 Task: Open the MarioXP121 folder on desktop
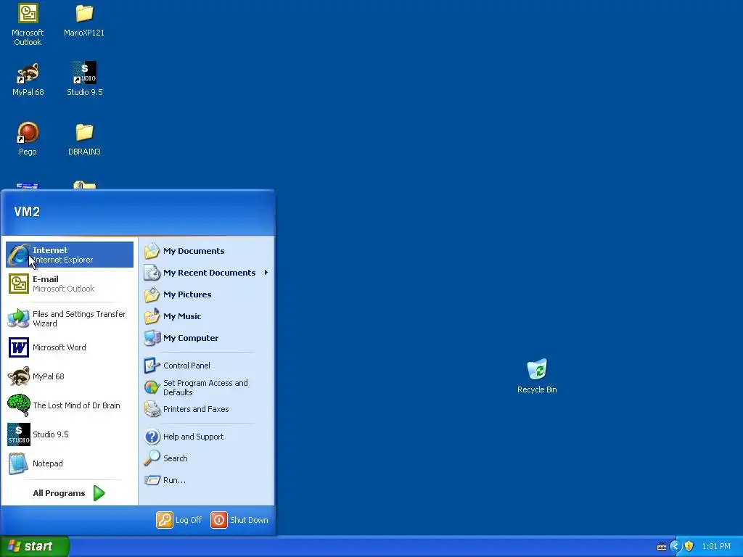click(x=84, y=20)
